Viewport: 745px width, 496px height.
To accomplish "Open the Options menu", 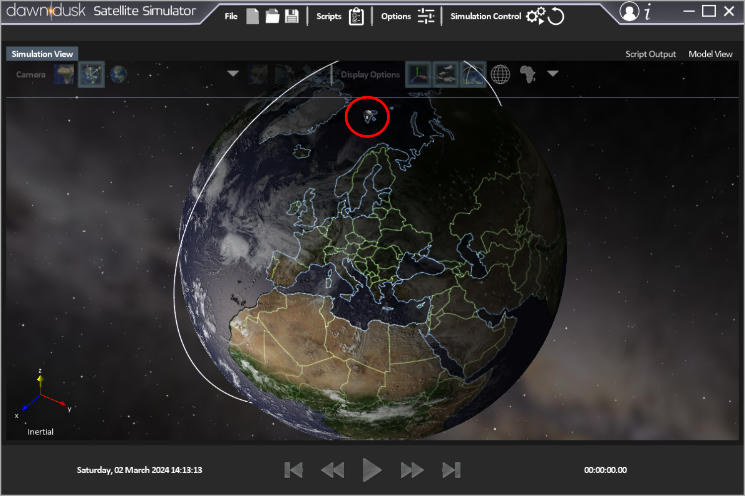I will point(396,16).
